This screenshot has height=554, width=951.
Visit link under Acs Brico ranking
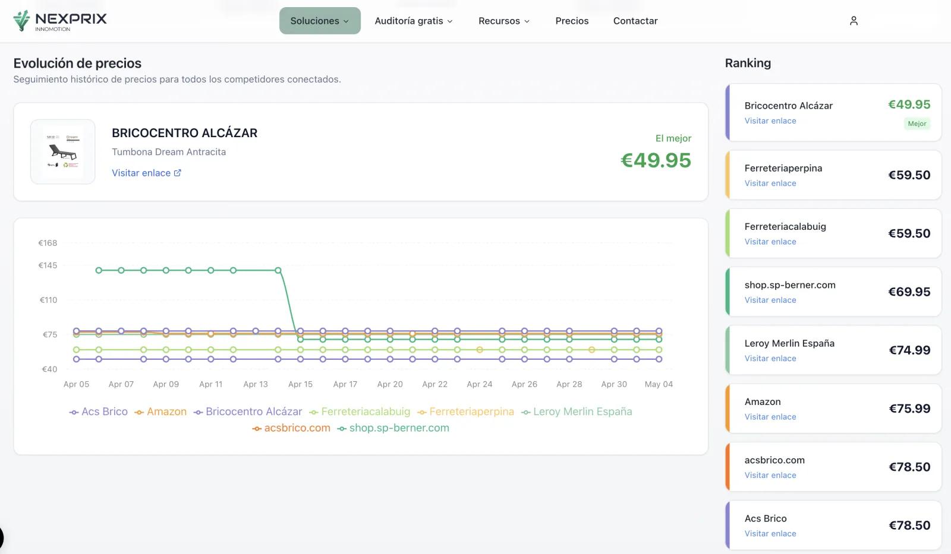[x=770, y=533]
